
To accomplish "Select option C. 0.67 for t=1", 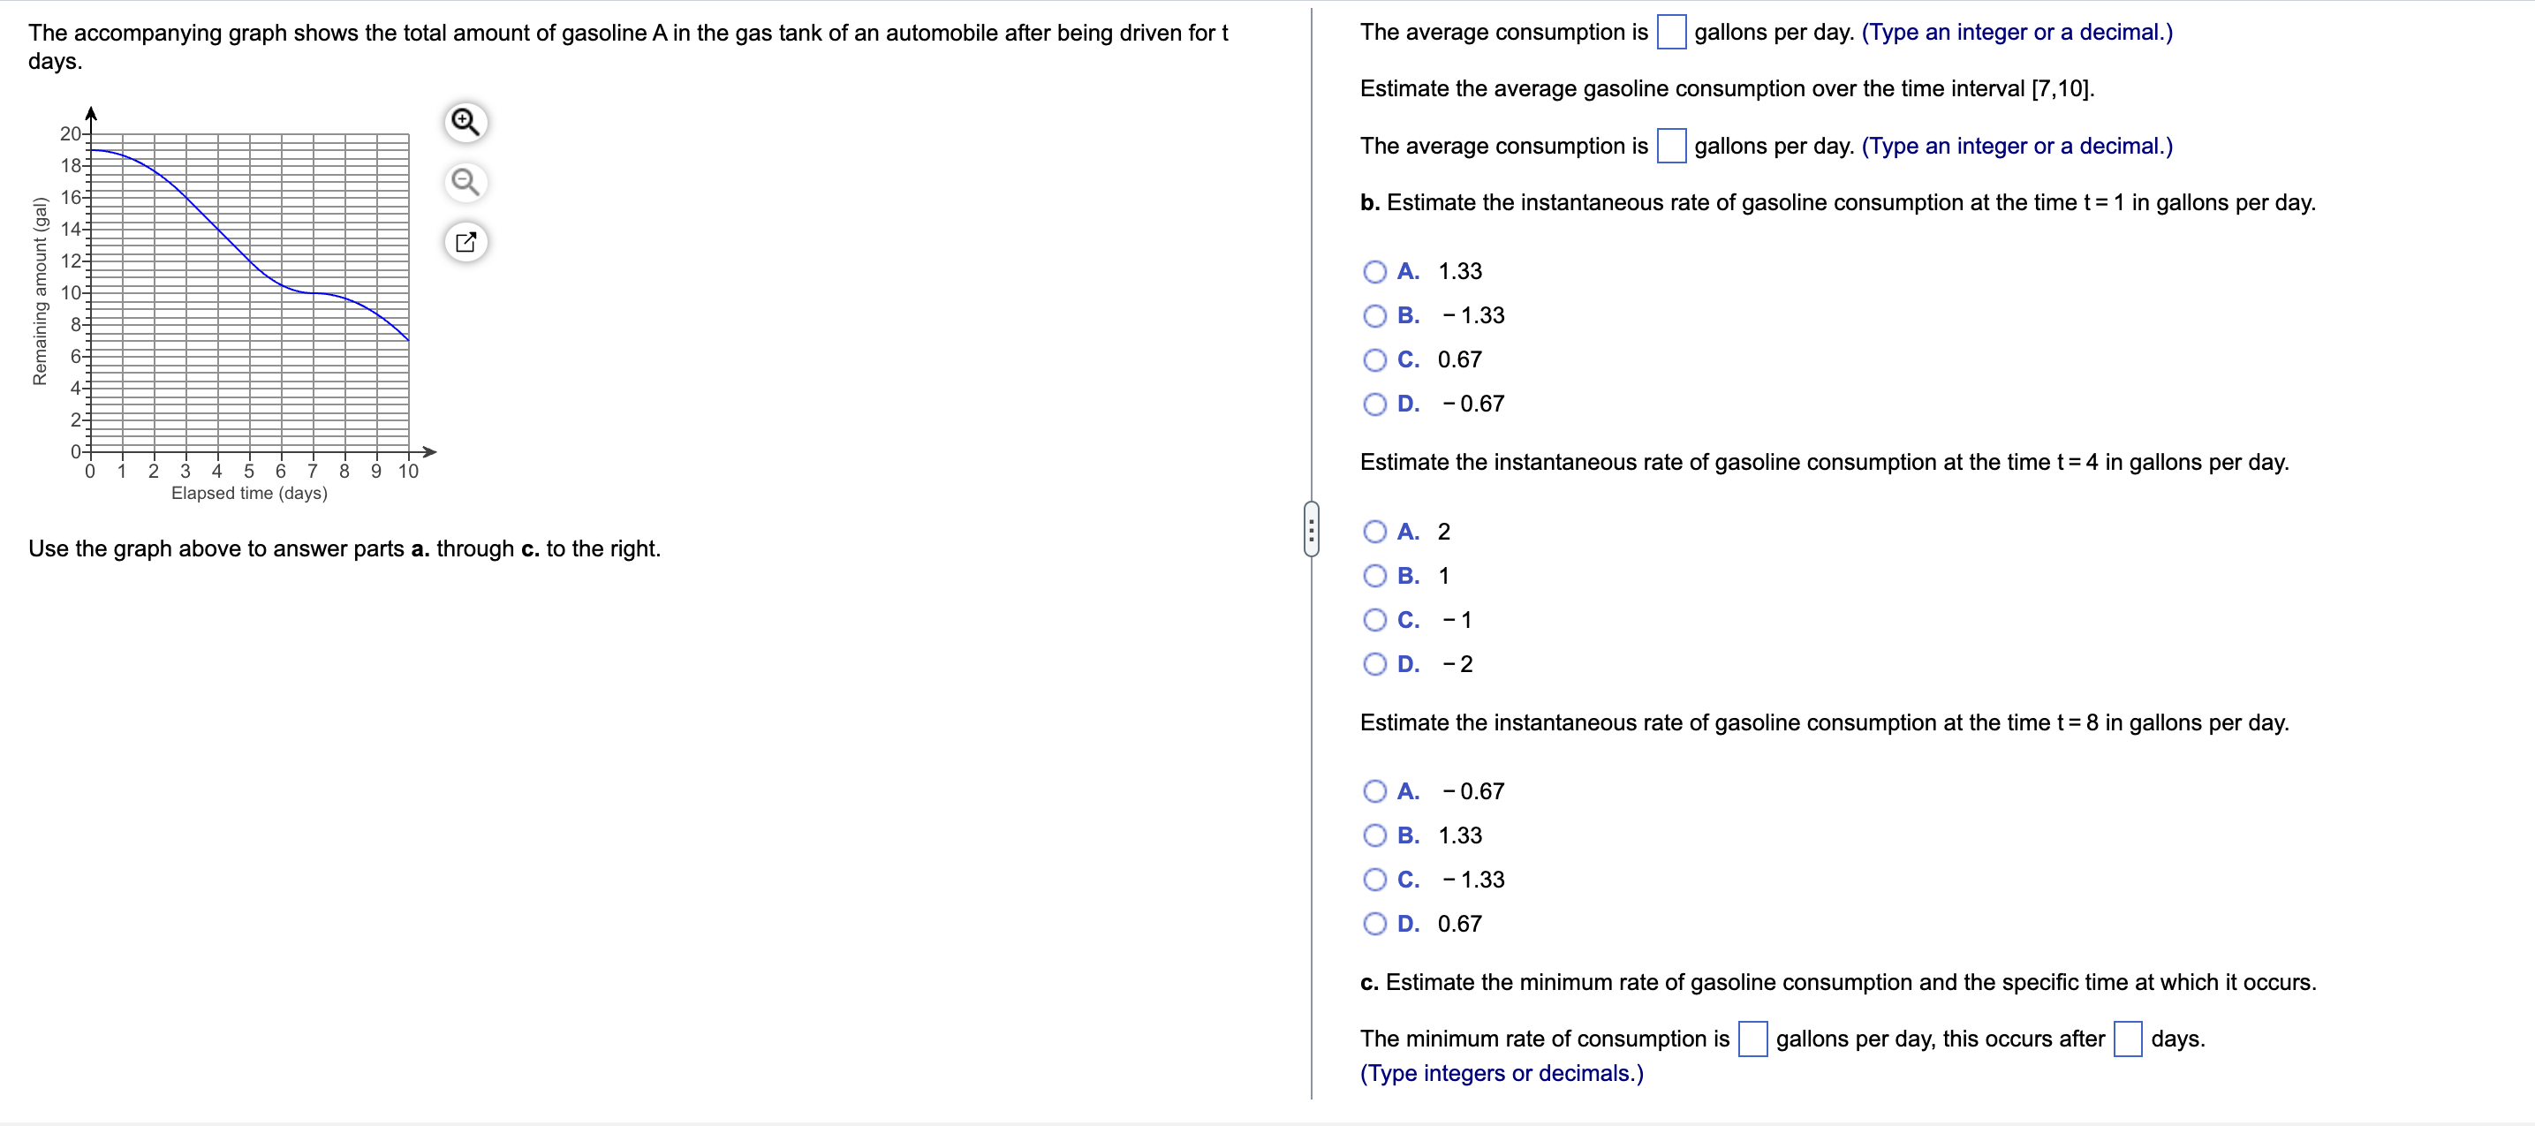I will pyautogui.click(x=1374, y=359).
